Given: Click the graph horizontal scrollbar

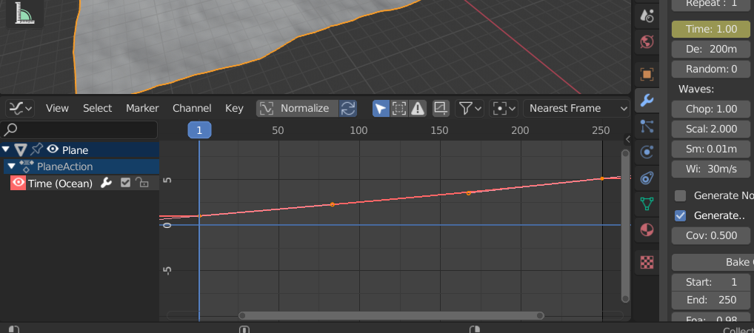Looking at the screenshot, I should pyautogui.click(x=391, y=316).
